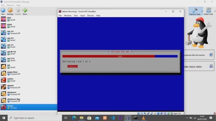216x121 pixels.
Task: Open the View menu in debian VM window
Action: (76, 15)
